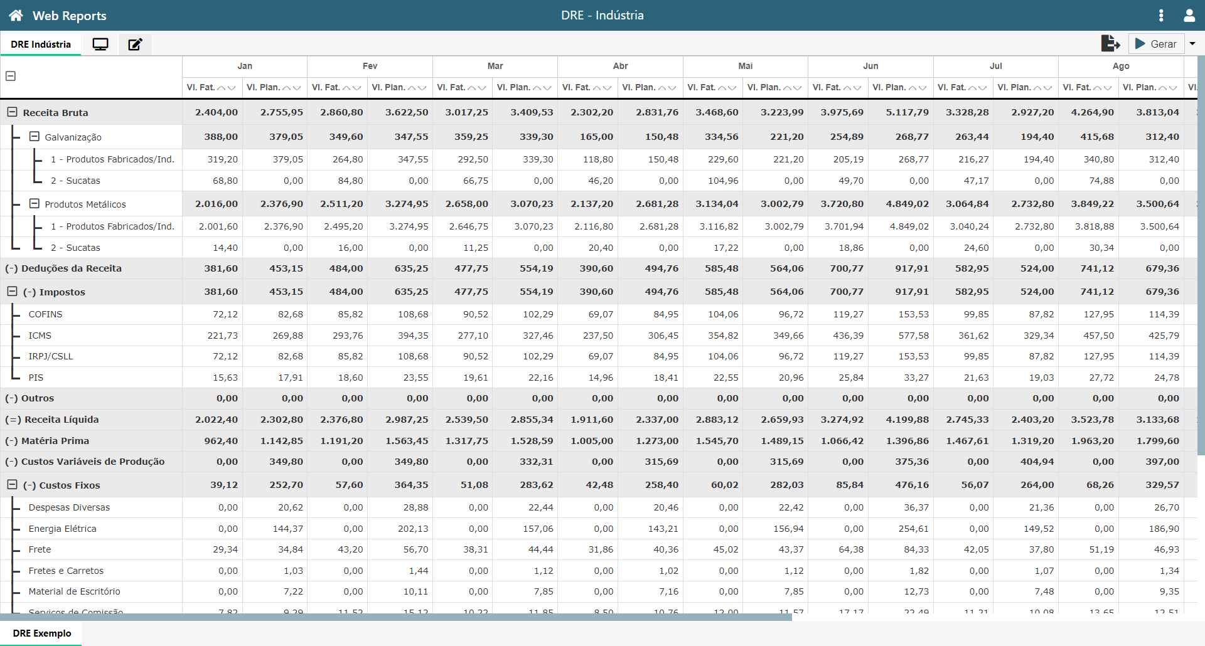Select the DRE Exemplo bottom tab
The height and width of the screenshot is (646, 1205).
tap(42, 633)
